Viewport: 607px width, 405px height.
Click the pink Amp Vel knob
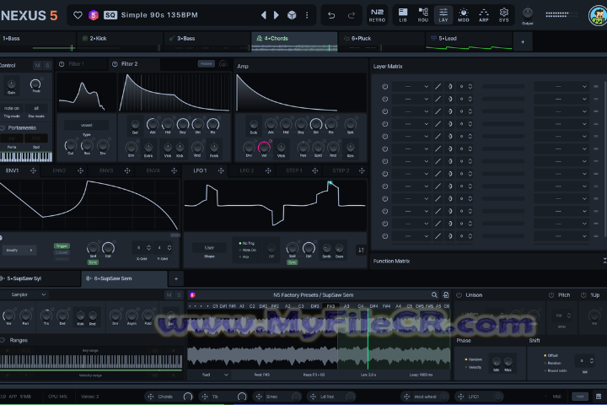[264, 147]
